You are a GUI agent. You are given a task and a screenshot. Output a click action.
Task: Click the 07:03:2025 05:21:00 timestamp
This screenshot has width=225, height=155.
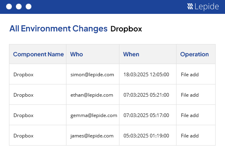pyautogui.click(x=146, y=95)
